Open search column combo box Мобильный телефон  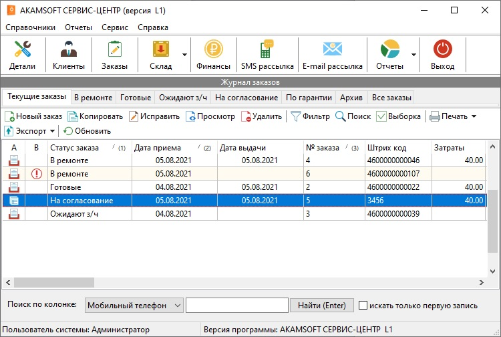[134, 306]
